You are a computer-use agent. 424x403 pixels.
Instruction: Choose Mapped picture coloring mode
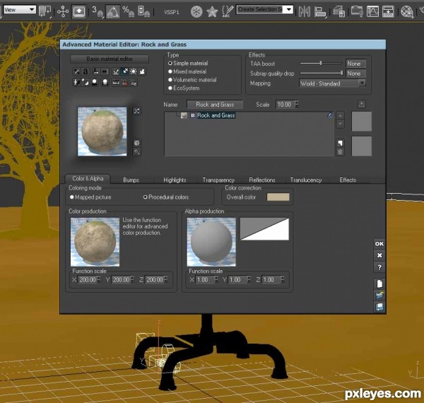pos(71,197)
